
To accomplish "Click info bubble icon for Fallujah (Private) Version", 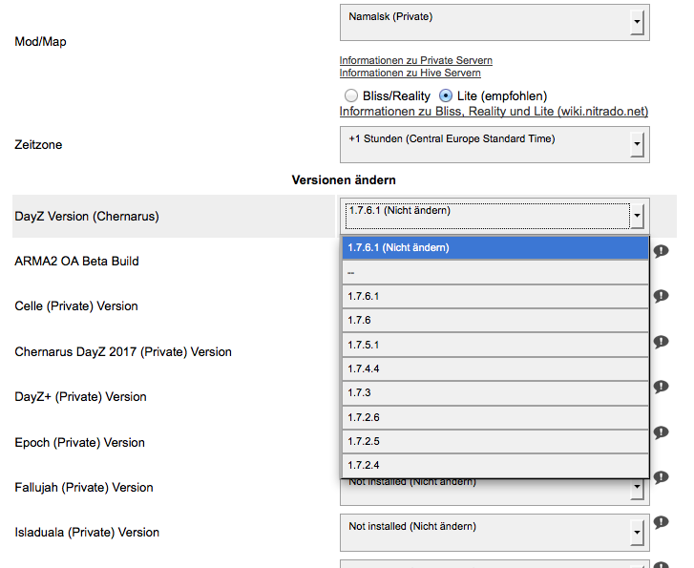I will (661, 477).
